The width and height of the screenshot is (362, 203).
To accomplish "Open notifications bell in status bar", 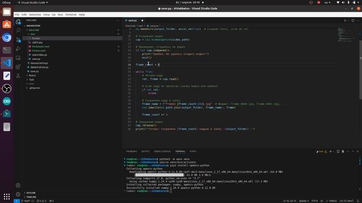I will pos(358,201).
